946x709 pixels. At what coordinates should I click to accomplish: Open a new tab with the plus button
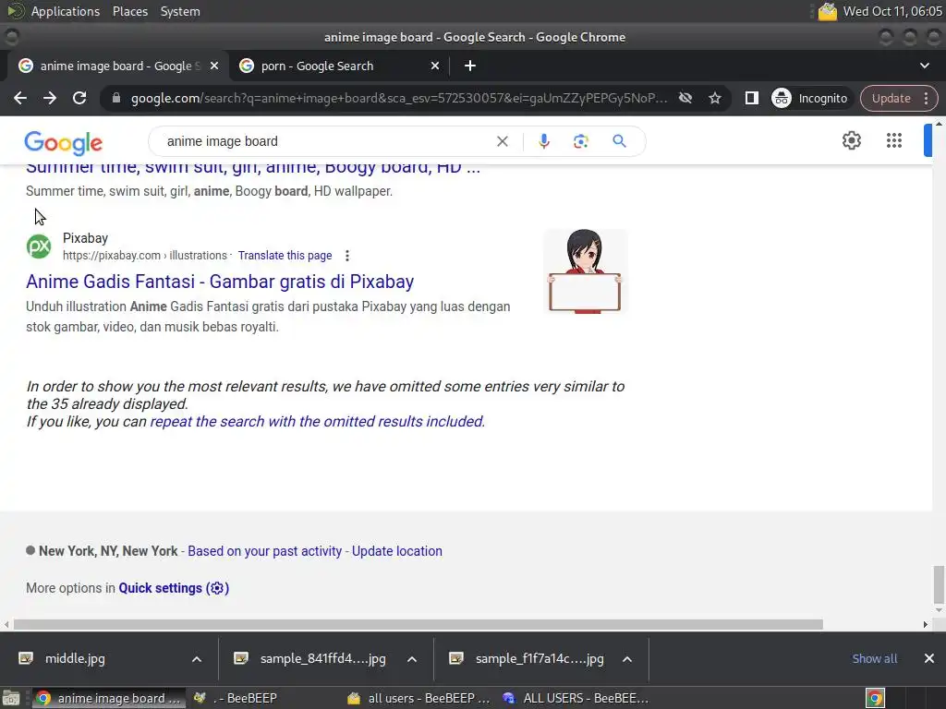(470, 66)
